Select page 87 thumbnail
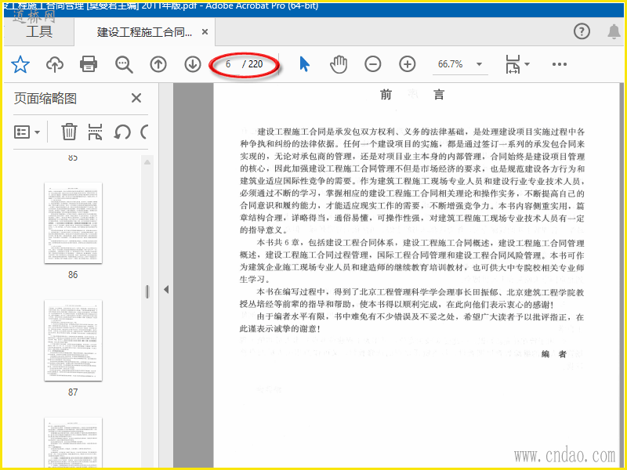The width and height of the screenshot is (627, 470). coord(73,341)
